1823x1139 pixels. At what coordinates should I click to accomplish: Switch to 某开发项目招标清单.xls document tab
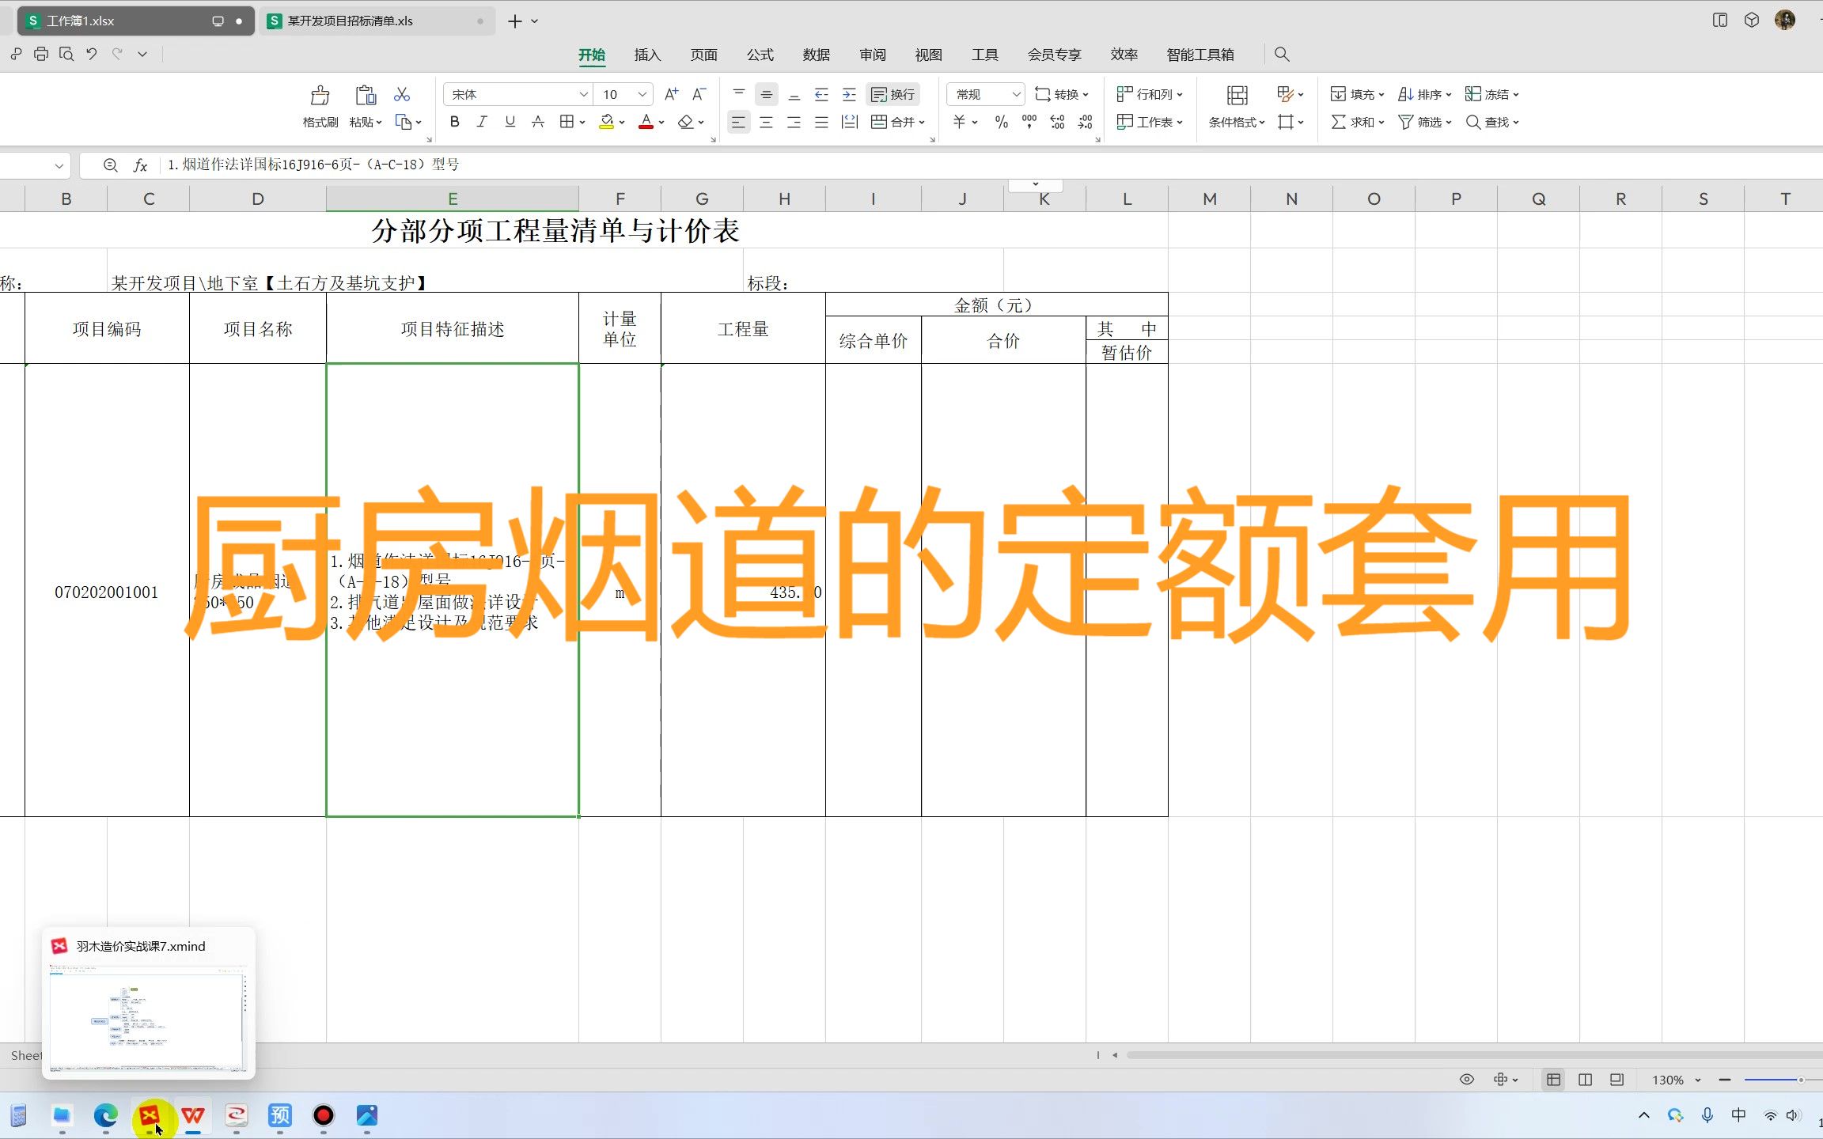pos(351,21)
